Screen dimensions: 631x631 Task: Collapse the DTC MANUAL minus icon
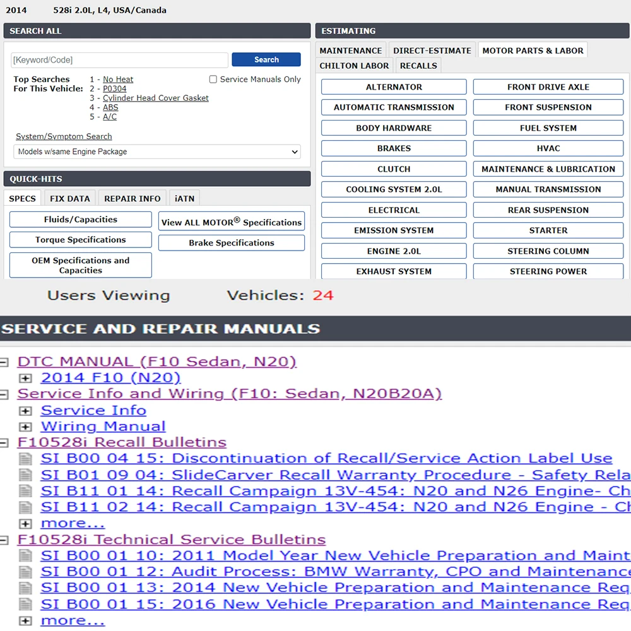[4, 363]
